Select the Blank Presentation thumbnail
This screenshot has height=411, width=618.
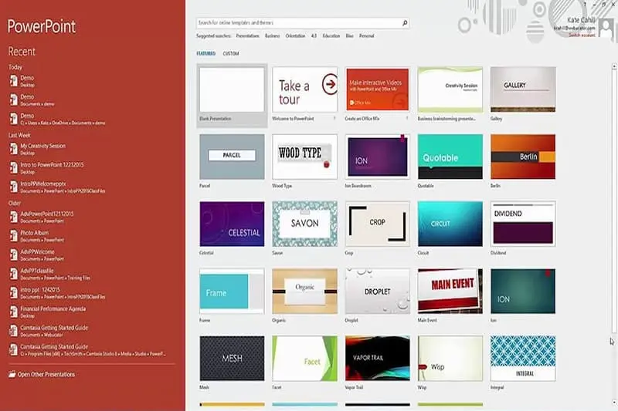[232, 89]
